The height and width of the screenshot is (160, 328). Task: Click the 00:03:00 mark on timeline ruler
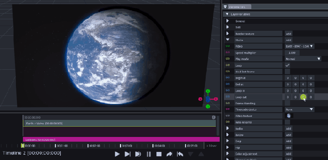point(127,146)
